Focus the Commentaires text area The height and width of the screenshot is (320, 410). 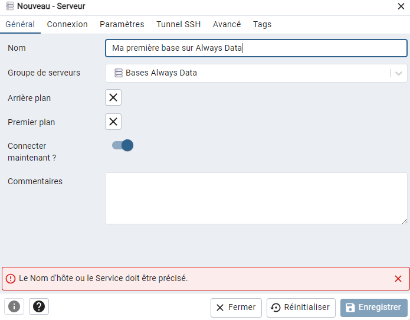[256, 198]
